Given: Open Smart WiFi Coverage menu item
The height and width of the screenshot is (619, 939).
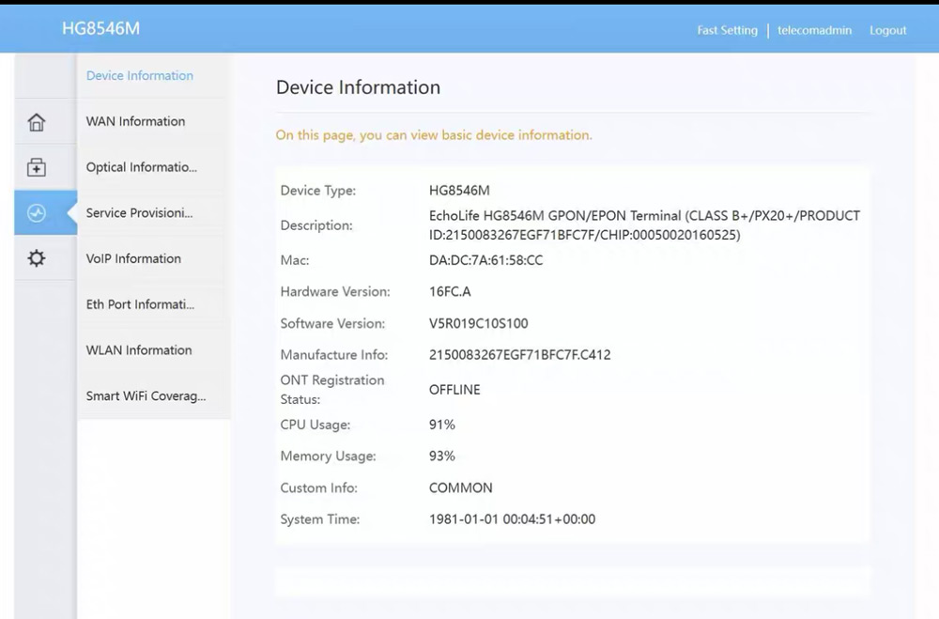Looking at the screenshot, I should click(146, 395).
